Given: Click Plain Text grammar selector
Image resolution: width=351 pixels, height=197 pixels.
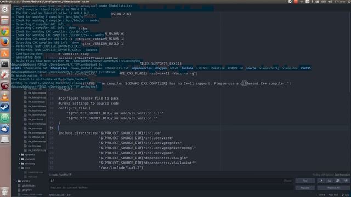Looking at the screenshot, I should 333,195.
